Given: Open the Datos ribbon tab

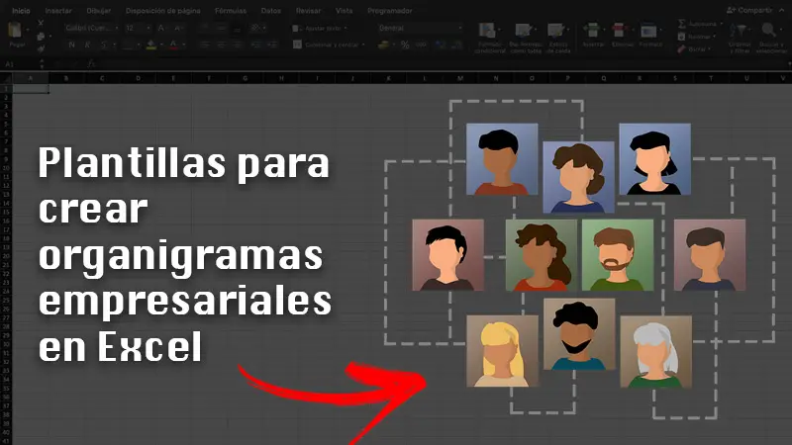Looking at the screenshot, I should pyautogui.click(x=270, y=11).
